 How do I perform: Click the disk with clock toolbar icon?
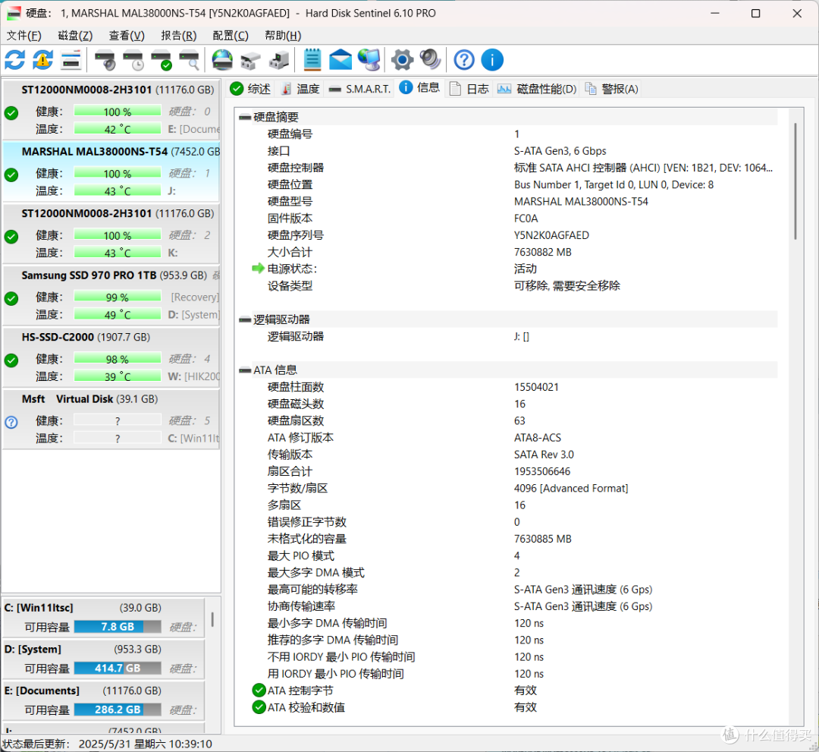pyautogui.click(x=133, y=60)
